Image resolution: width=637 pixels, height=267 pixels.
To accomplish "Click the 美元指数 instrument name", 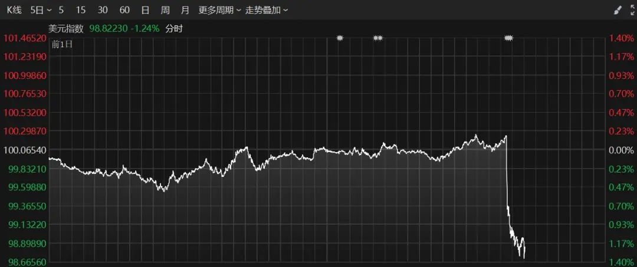I will pyautogui.click(x=66, y=28).
